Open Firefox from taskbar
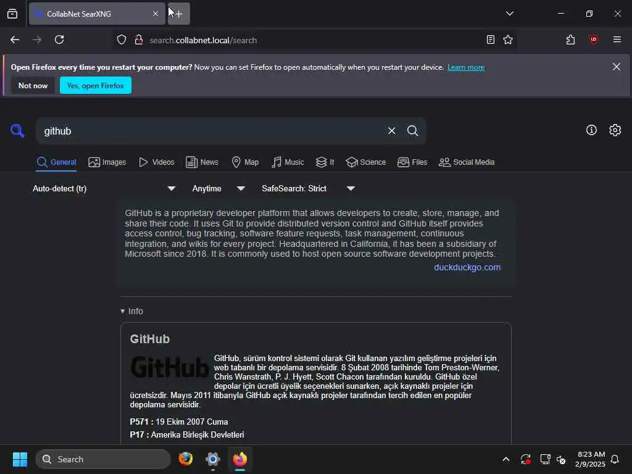This screenshot has width=632, height=474. [185, 459]
